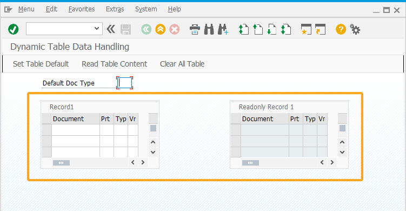Collapse command field with double-chevron icon
This screenshot has width=406, height=211.
coord(111,29)
